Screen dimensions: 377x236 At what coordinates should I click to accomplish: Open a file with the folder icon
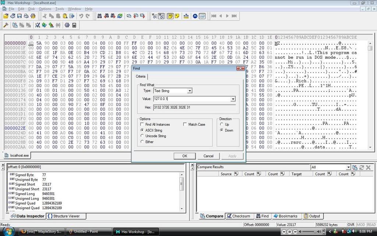[6, 16]
